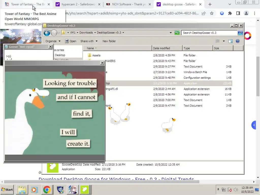The height and width of the screenshot is (195, 260).
Task: Open a new Chrome tab with plus button
Action: pyautogui.click(x=210, y=4)
